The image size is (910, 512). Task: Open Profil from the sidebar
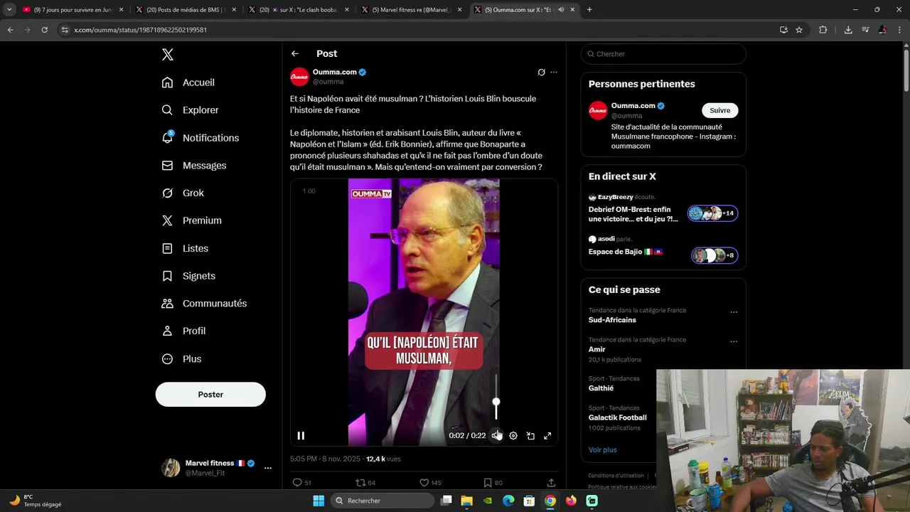pyautogui.click(x=183, y=331)
